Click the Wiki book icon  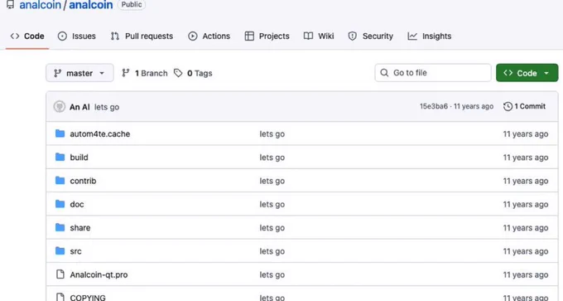tap(308, 36)
